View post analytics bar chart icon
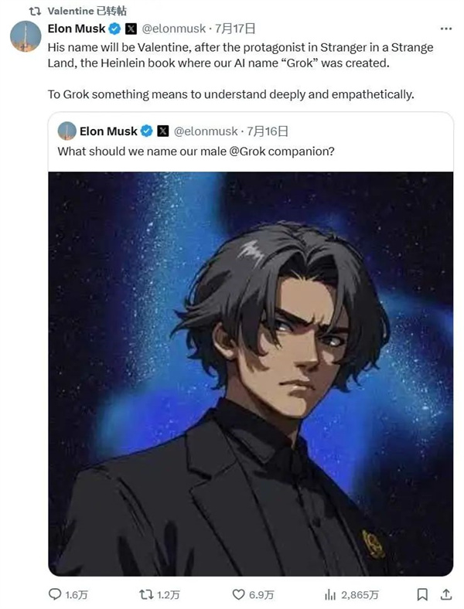 click(x=330, y=594)
